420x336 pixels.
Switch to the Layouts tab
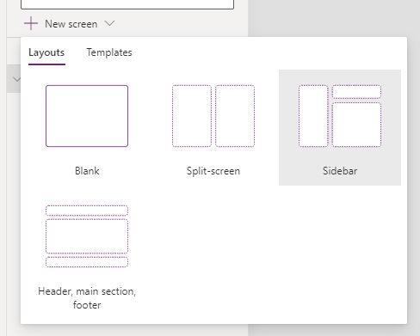pos(46,52)
